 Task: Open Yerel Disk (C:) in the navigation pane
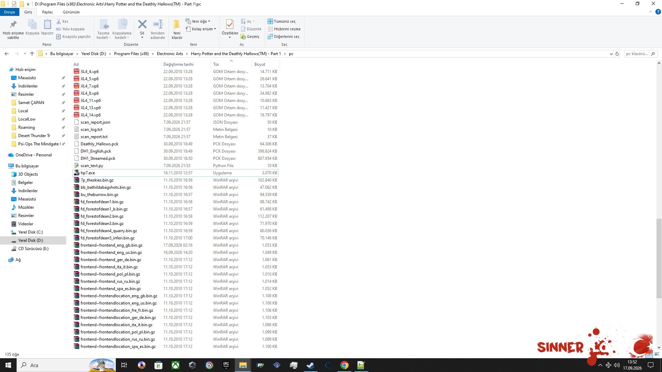pos(30,232)
